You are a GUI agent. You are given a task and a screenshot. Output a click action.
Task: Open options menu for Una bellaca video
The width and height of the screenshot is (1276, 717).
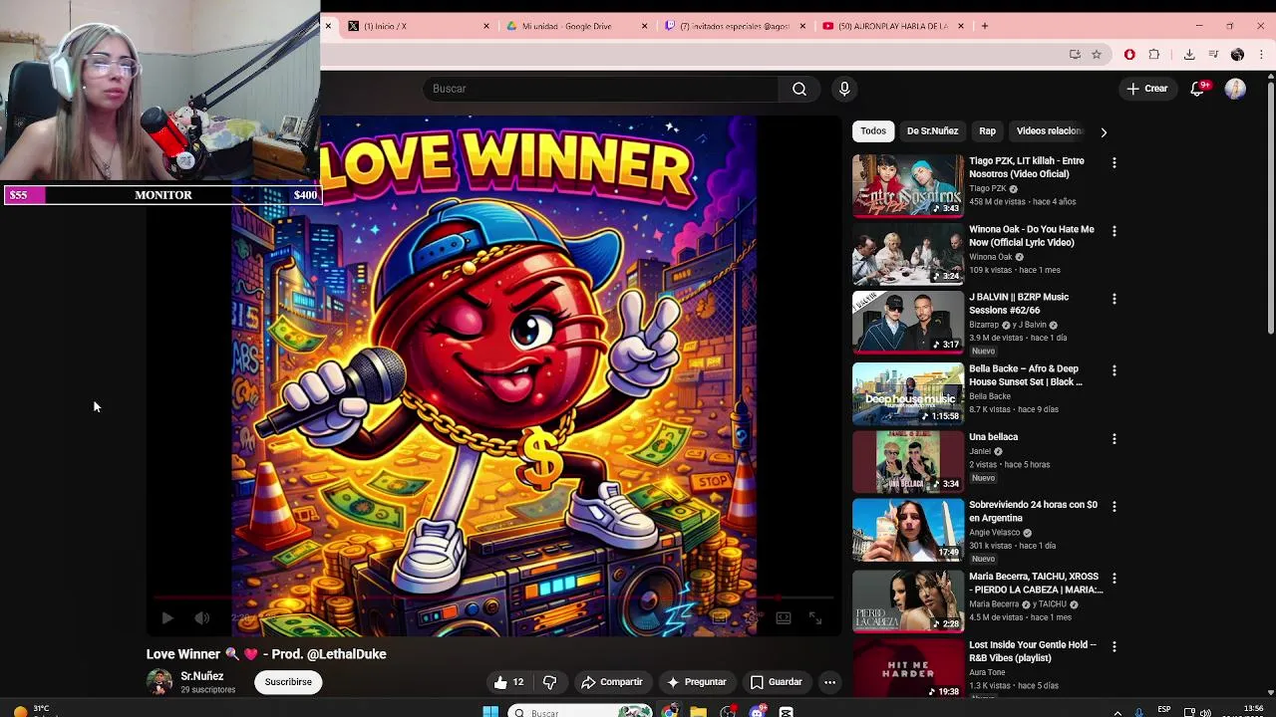[x=1114, y=438]
